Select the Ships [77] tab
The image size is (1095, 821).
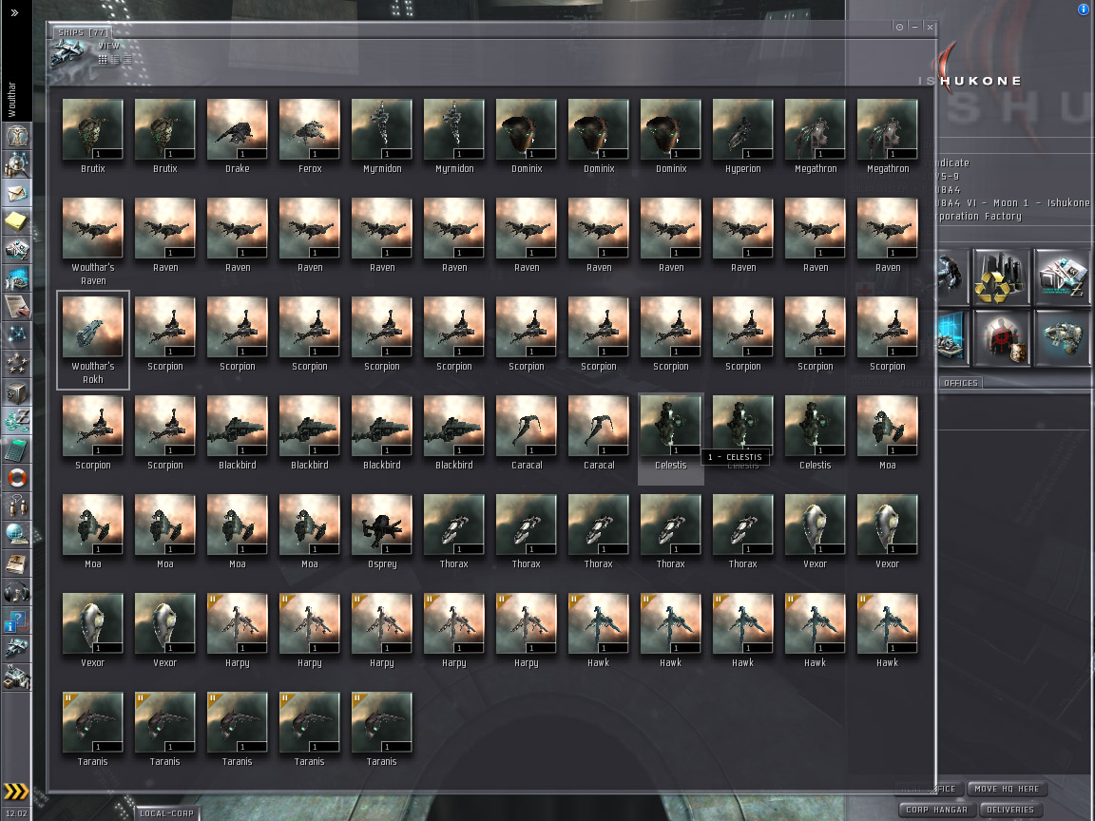[82, 32]
